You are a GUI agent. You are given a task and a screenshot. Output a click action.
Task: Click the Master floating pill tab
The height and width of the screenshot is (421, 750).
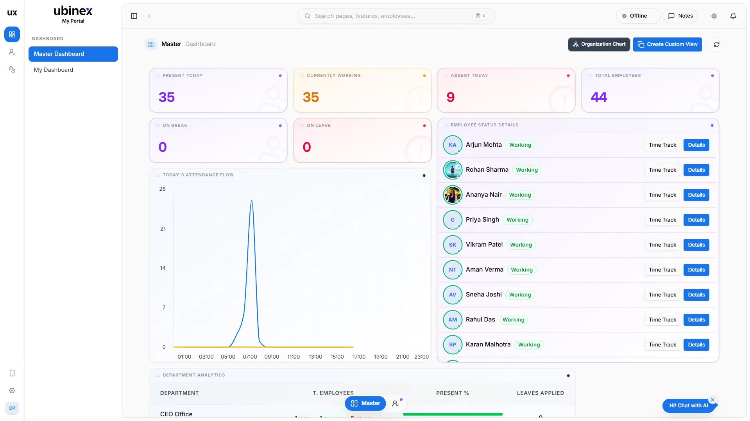point(365,403)
